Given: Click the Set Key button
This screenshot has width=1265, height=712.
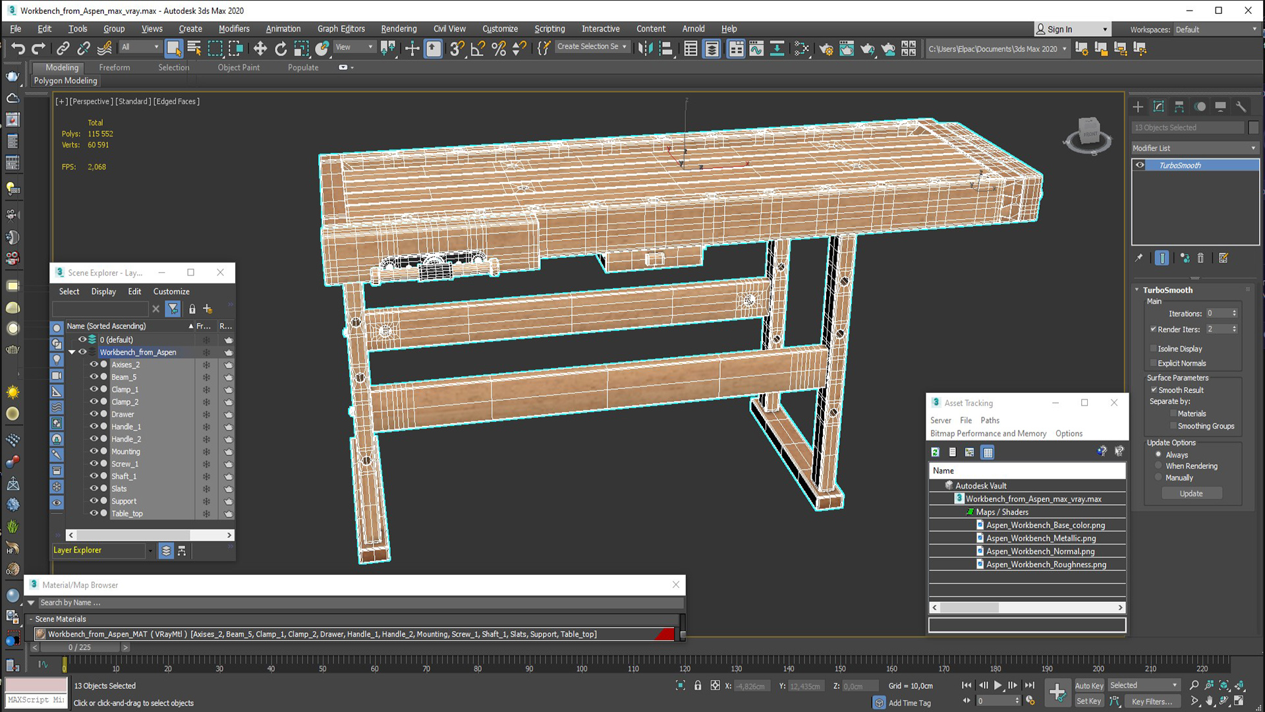Looking at the screenshot, I should (x=1088, y=701).
